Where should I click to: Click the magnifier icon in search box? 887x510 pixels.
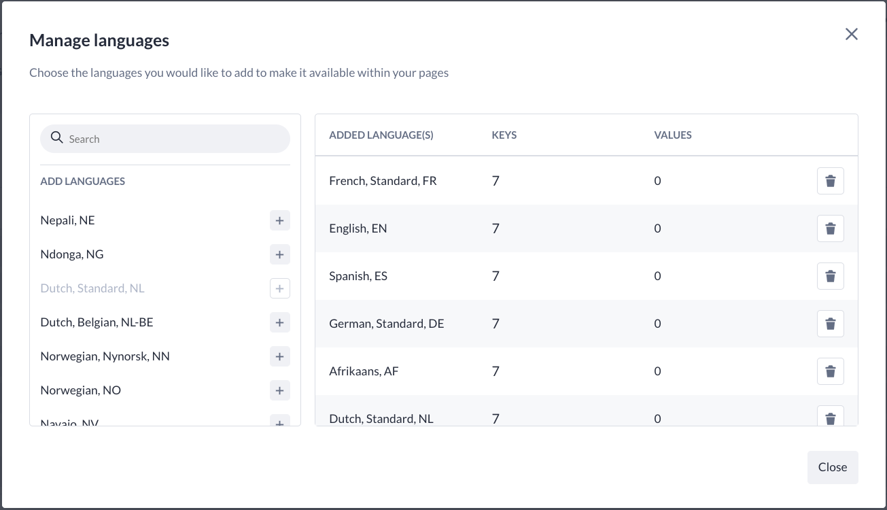tap(57, 138)
